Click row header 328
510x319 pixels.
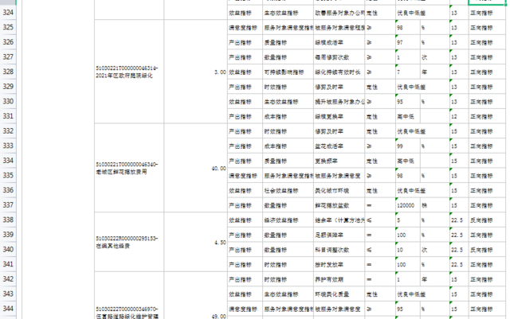tap(11, 72)
